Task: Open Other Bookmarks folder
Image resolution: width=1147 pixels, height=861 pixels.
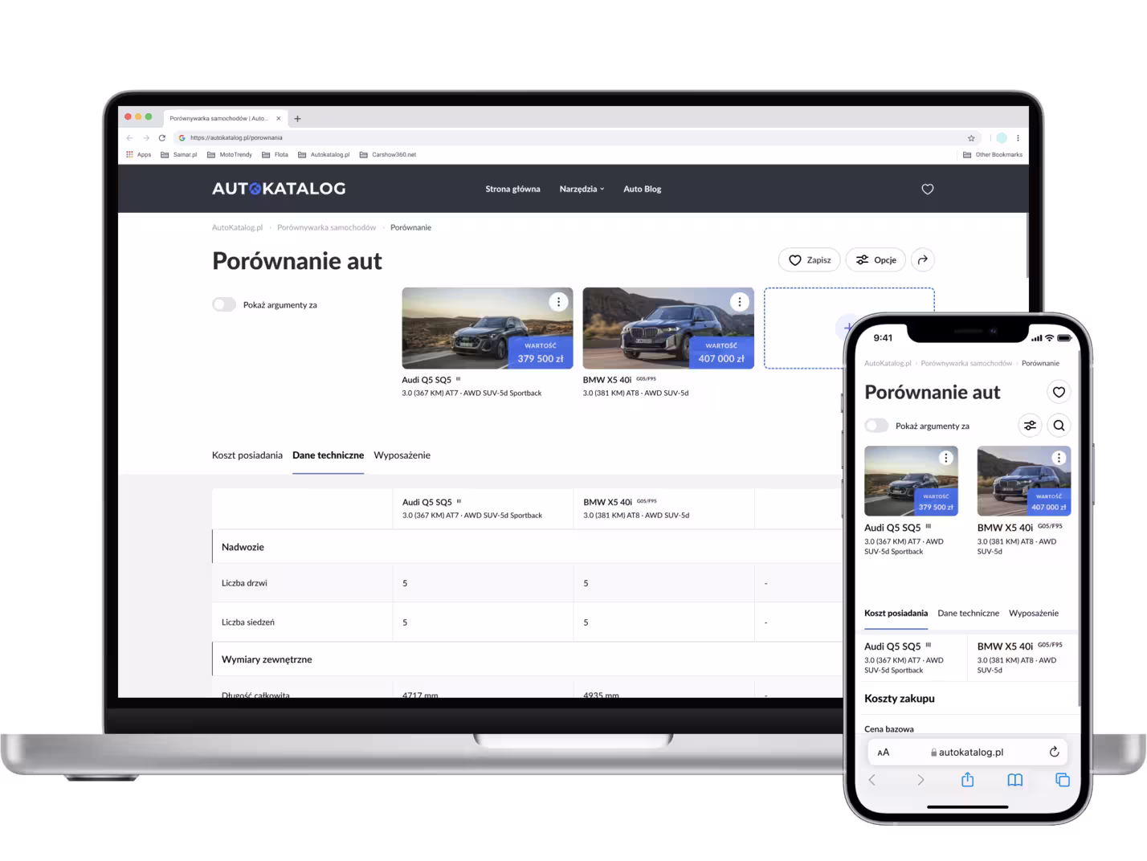Action: tap(993, 154)
